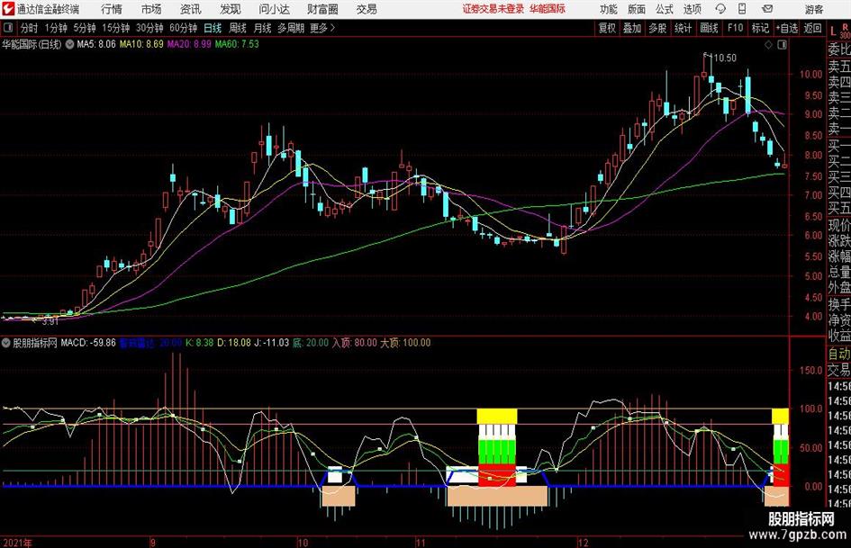Click the 返回 back button
851x548 pixels.
[812, 28]
